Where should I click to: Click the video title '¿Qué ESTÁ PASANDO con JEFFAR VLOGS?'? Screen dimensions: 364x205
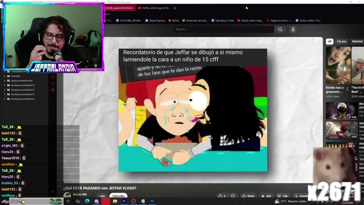pyautogui.click(x=100, y=188)
